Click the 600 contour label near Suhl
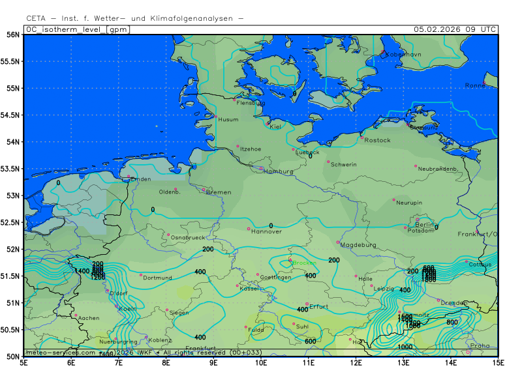 311,341
